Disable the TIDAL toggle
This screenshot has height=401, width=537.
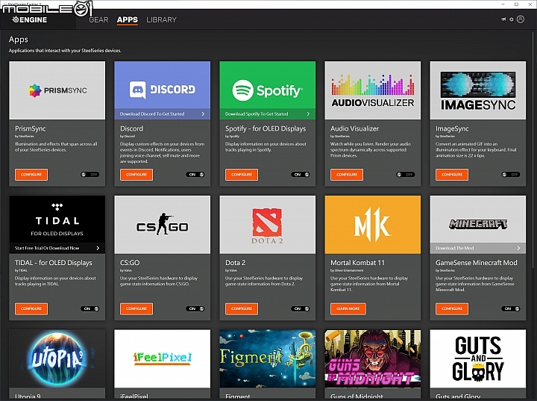(x=90, y=308)
